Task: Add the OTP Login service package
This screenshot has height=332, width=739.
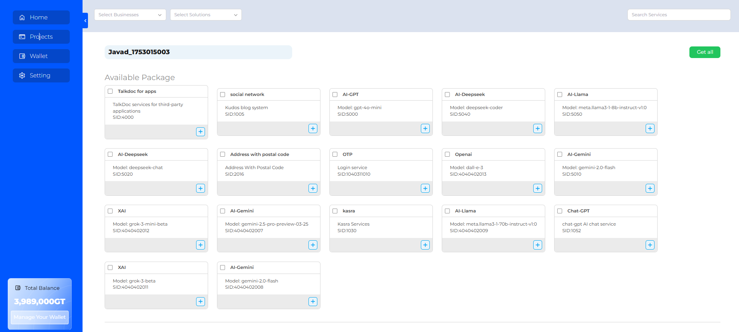Action: [x=425, y=188]
